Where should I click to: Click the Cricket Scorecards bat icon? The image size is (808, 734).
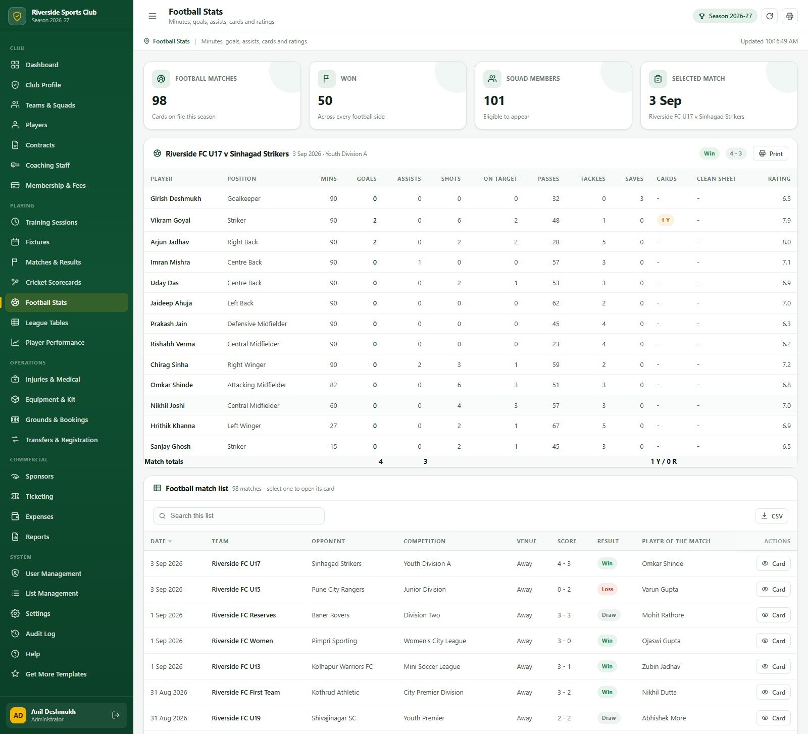(15, 282)
